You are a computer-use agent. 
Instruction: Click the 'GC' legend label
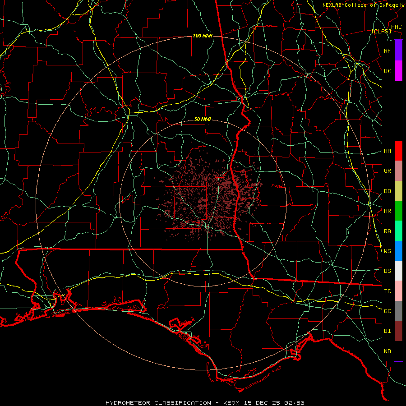(387, 311)
